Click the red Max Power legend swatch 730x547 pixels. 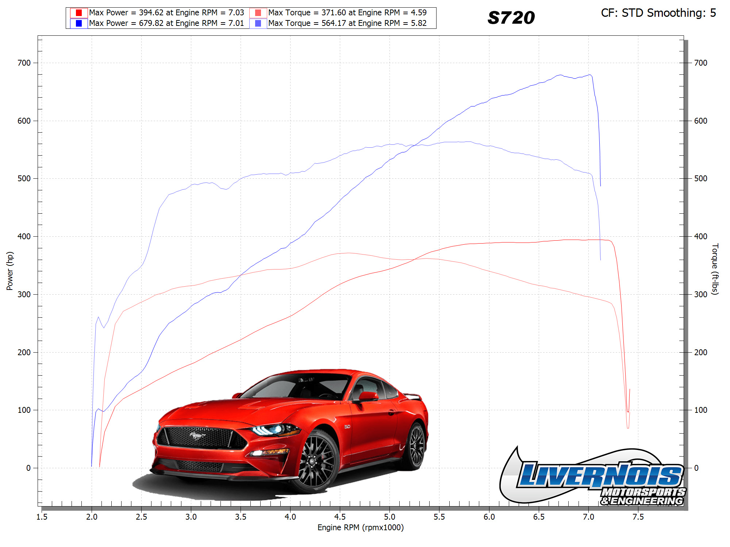tap(79, 13)
